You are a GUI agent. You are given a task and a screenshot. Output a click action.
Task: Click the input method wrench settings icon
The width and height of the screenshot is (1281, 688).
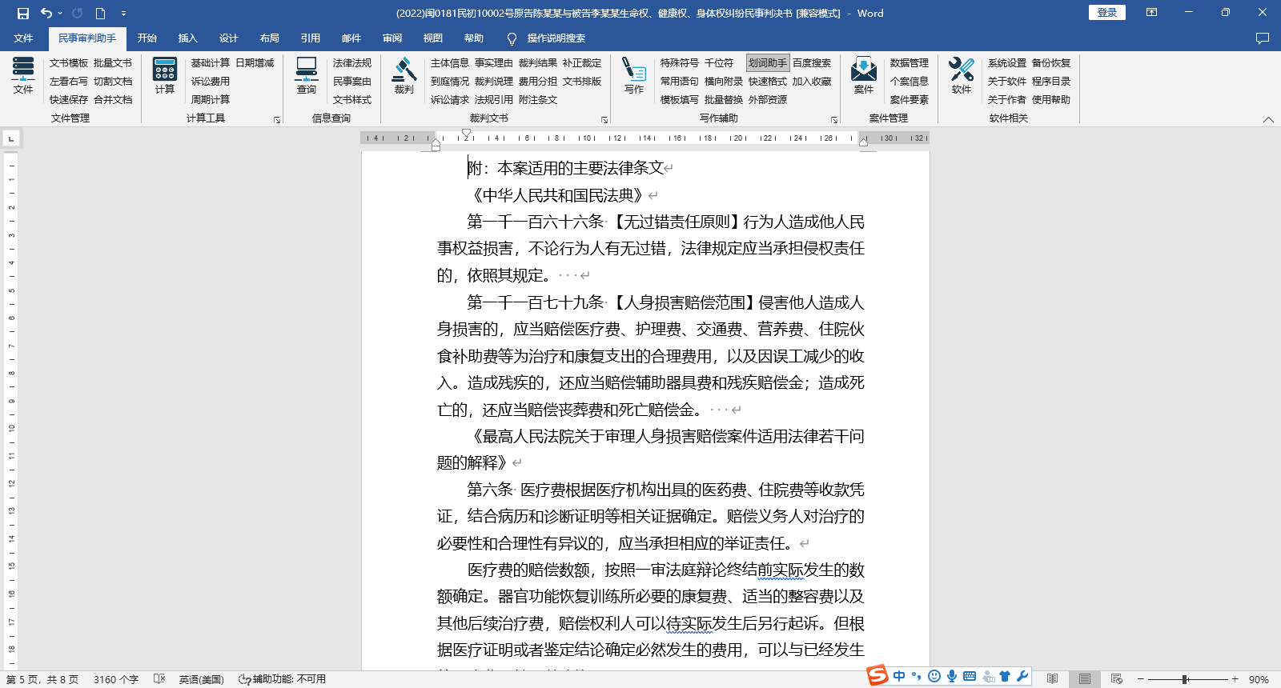click(1022, 676)
